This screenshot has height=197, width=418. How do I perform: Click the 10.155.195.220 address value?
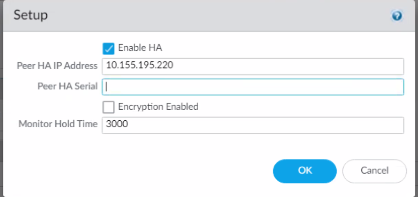pos(140,65)
